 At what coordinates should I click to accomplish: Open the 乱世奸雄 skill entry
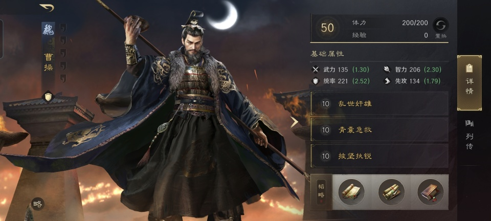coord(379,103)
